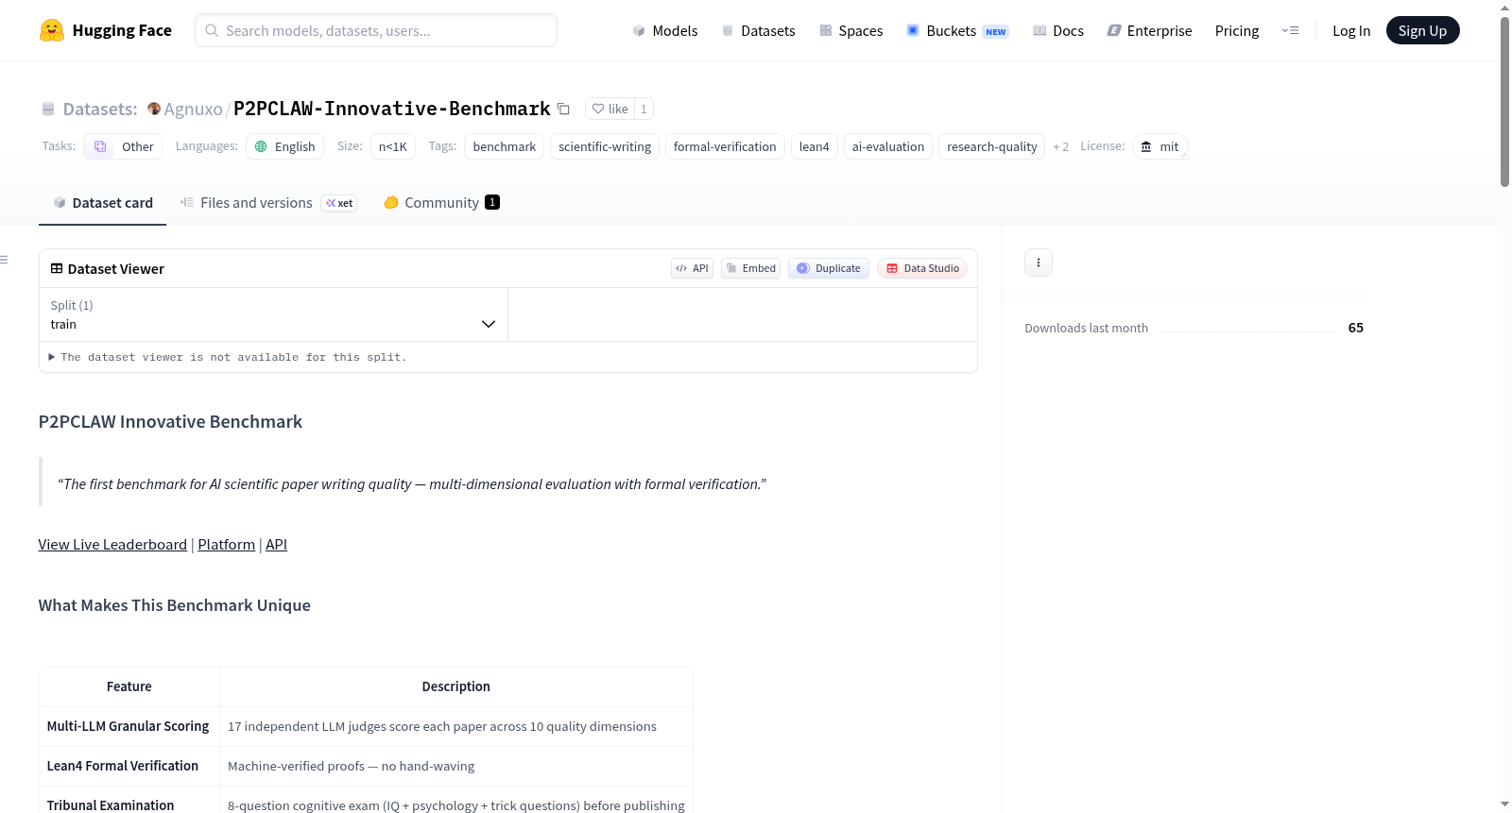Click the Lean4 Formal Verification table cell
The image size is (1512, 813).
[129, 766]
